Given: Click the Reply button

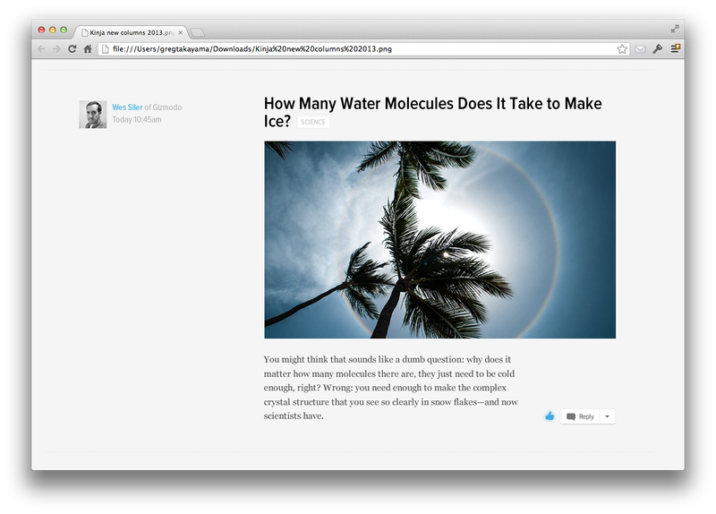Looking at the screenshot, I should (580, 416).
